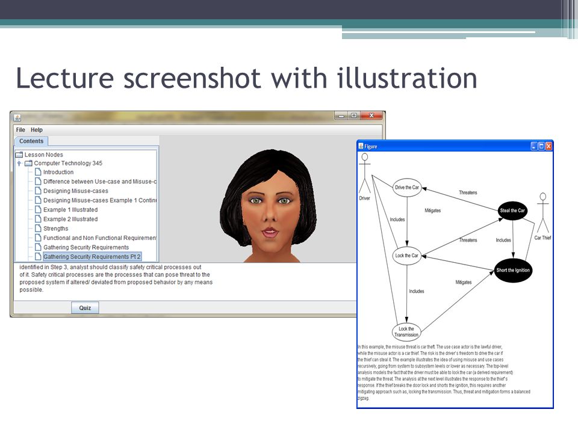Click the Short the Ignition misuse oval
This screenshot has width=578, height=433.
pos(513,270)
